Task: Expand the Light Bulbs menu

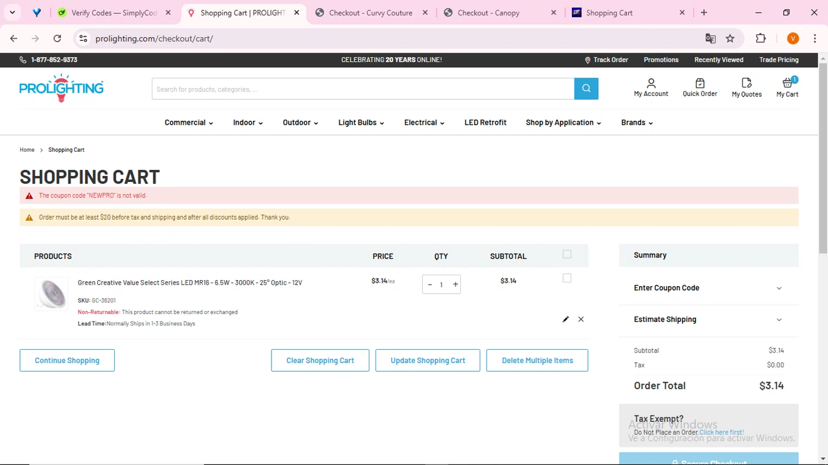Action: pyautogui.click(x=361, y=122)
